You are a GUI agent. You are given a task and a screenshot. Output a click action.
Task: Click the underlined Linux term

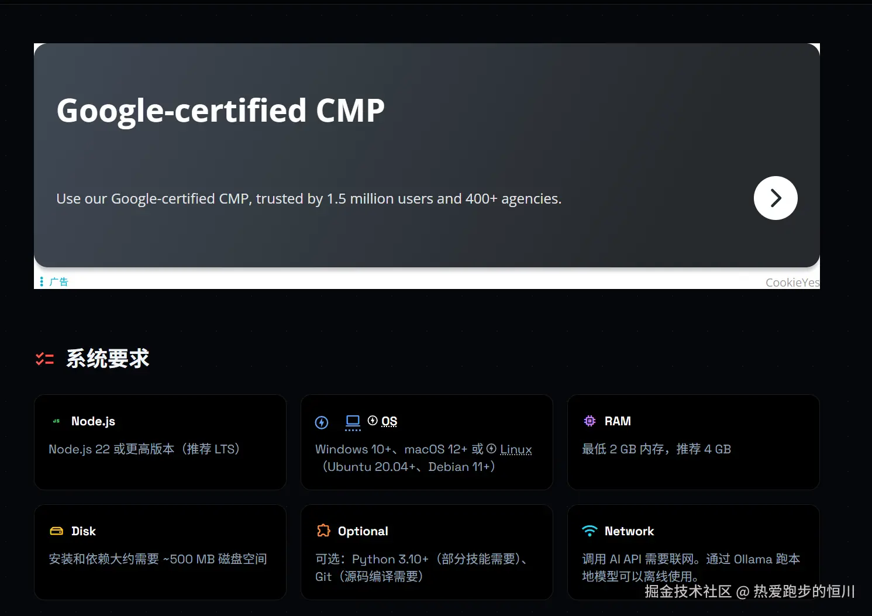click(x=516, y=449)
